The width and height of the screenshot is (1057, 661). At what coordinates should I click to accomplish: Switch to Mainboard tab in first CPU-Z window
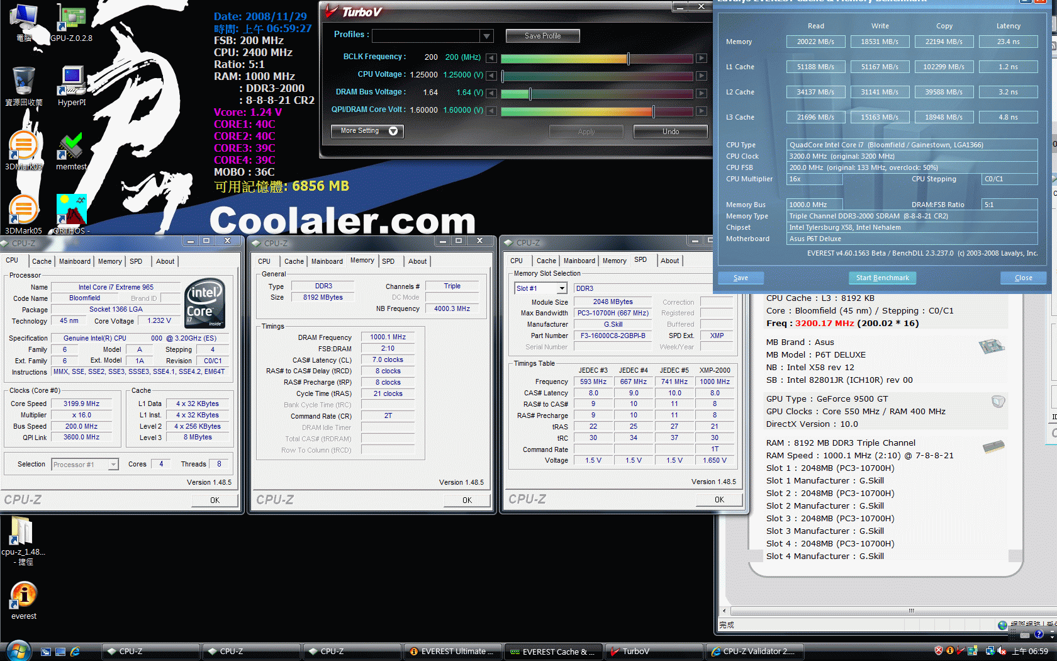[x=75, y=261]
